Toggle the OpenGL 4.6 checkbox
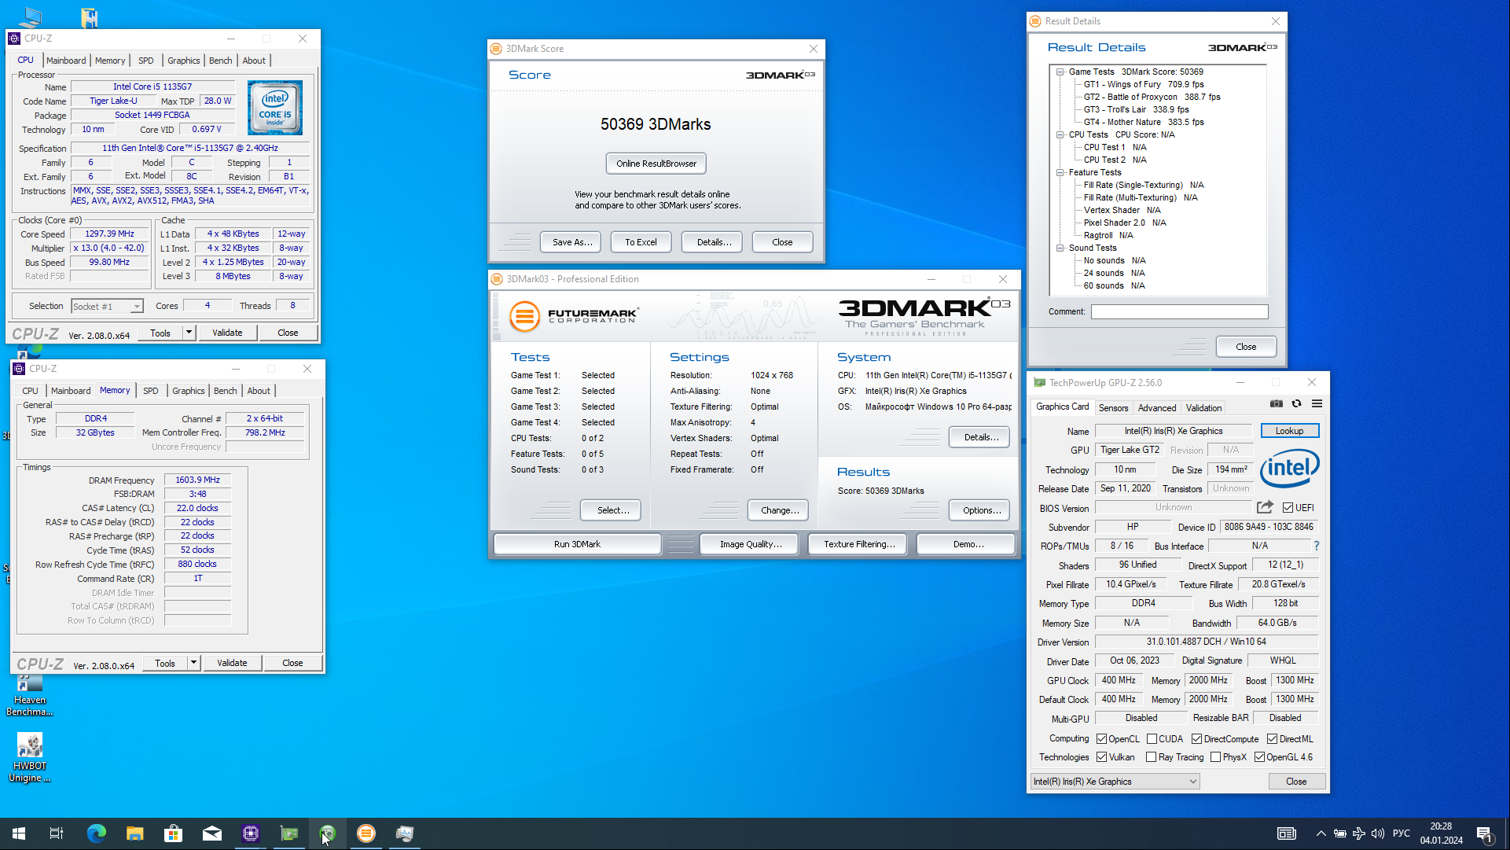This screenshot has height=850, width=1510. click(1259, 756)
